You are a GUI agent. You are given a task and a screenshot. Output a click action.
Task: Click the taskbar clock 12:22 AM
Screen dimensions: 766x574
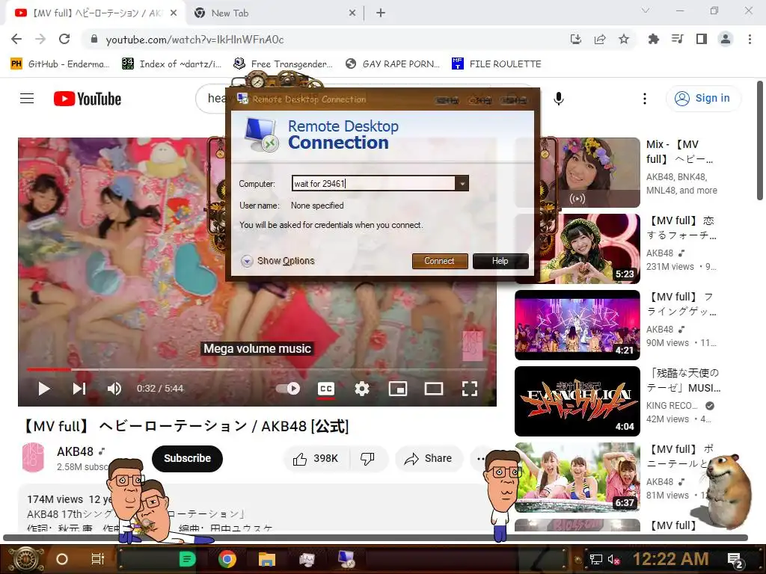click(x=671, y=559)
